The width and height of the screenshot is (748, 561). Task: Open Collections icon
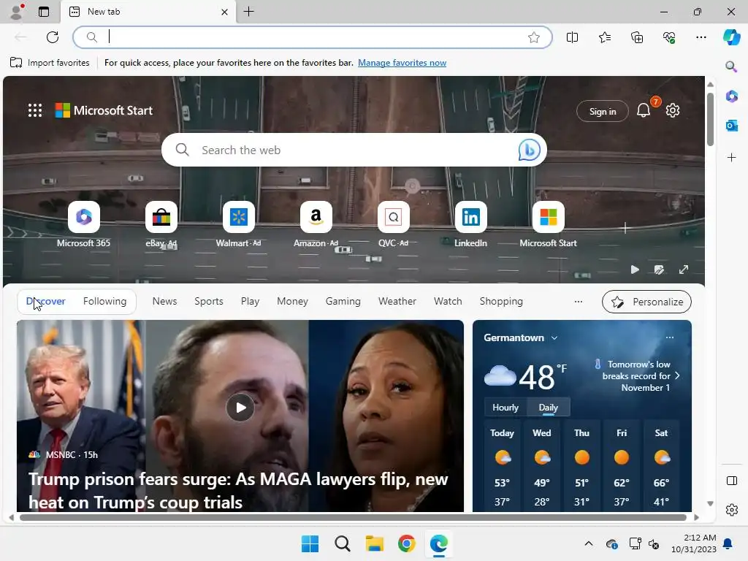pos(637,37)
